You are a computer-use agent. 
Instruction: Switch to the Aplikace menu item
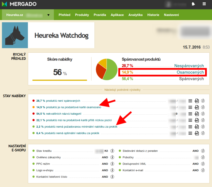117,15
